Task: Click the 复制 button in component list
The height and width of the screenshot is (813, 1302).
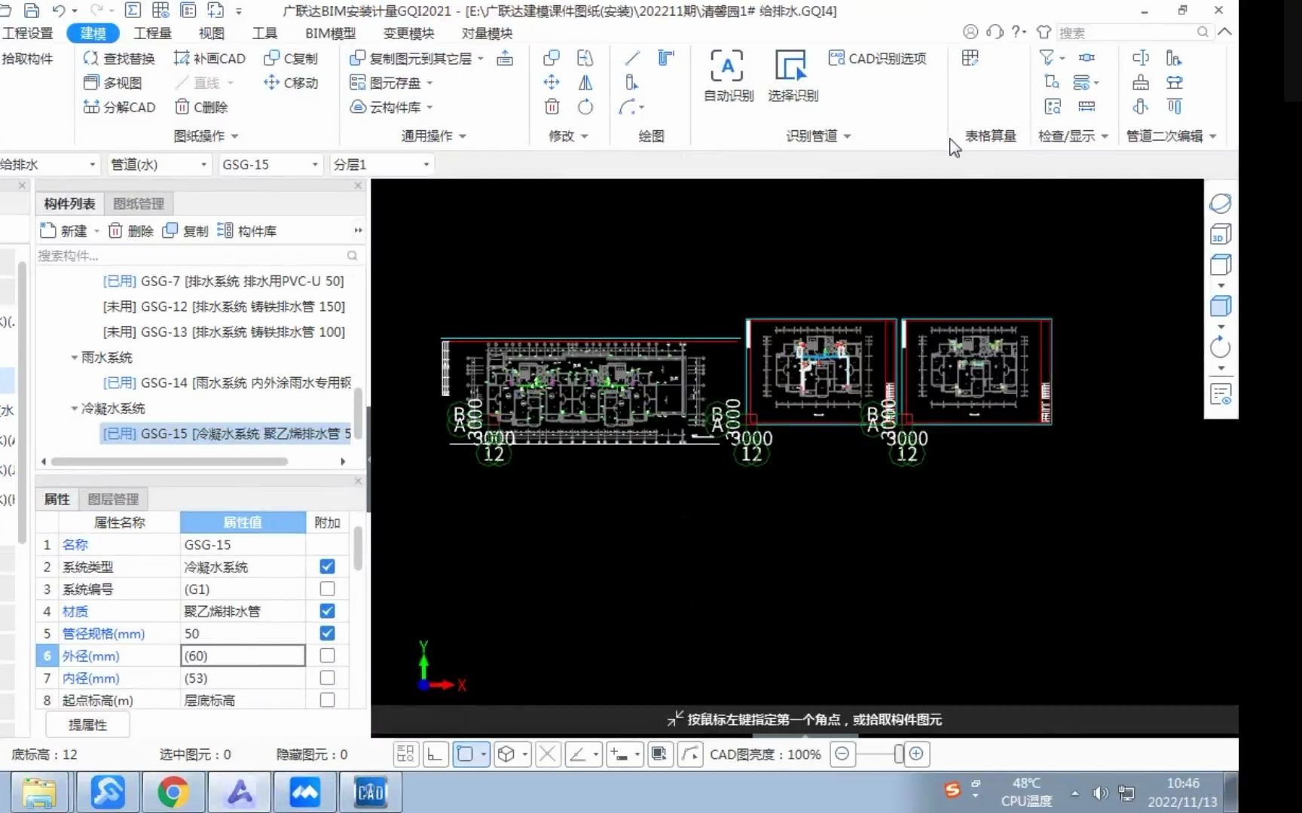Action: click(186, 231)
